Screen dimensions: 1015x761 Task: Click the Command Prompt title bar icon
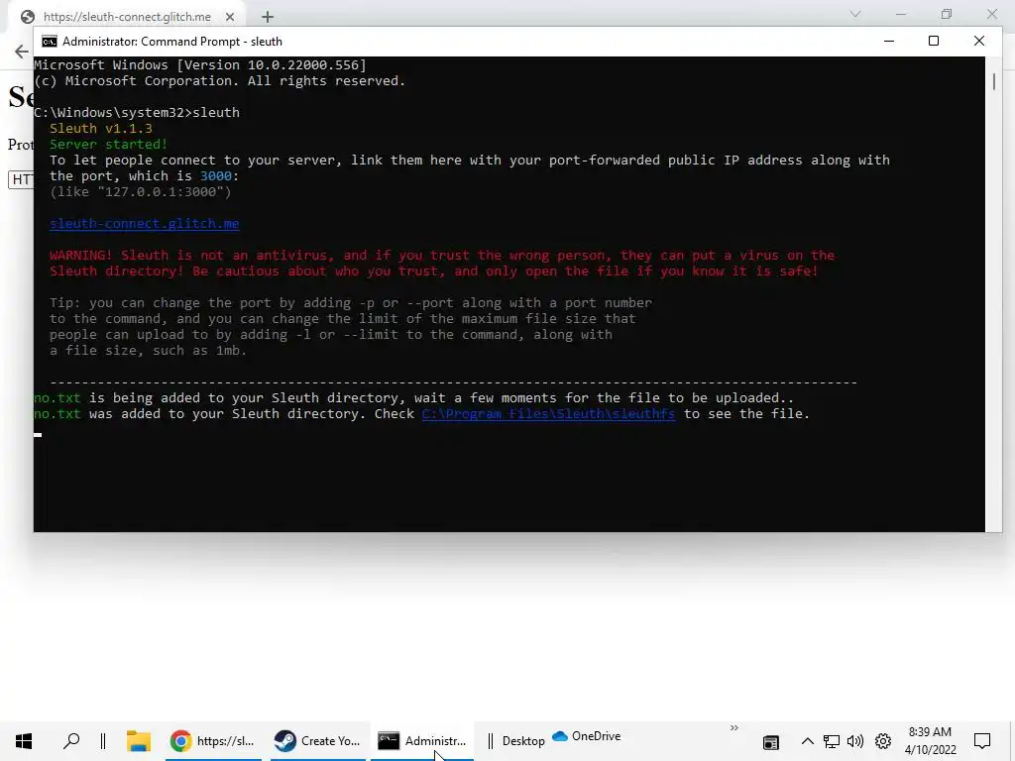point(50,42)
